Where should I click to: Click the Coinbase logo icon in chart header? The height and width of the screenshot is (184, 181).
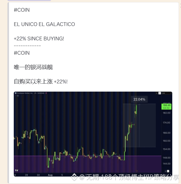16,93
